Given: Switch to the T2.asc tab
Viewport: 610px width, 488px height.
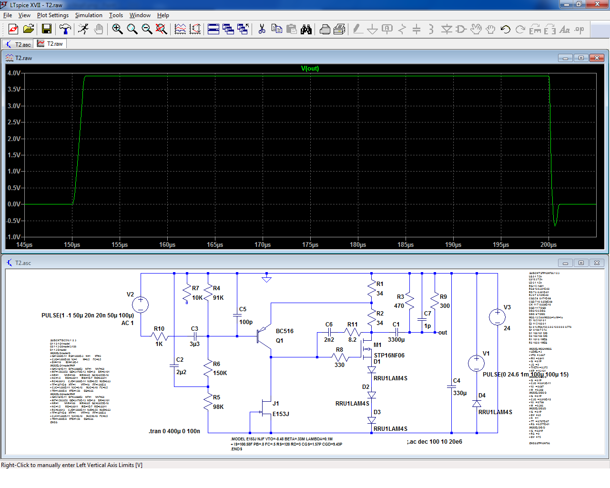Looking at the screenshot, I should [18, 44].
